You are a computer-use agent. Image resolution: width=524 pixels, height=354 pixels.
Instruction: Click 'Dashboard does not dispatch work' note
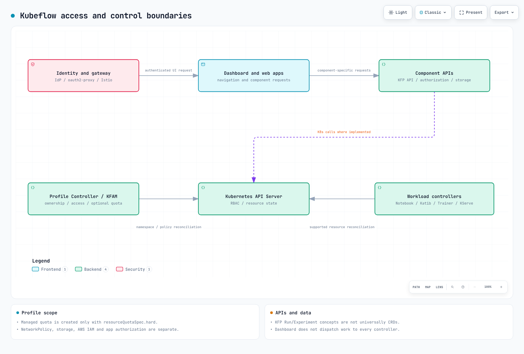click(x=337, y=329)
